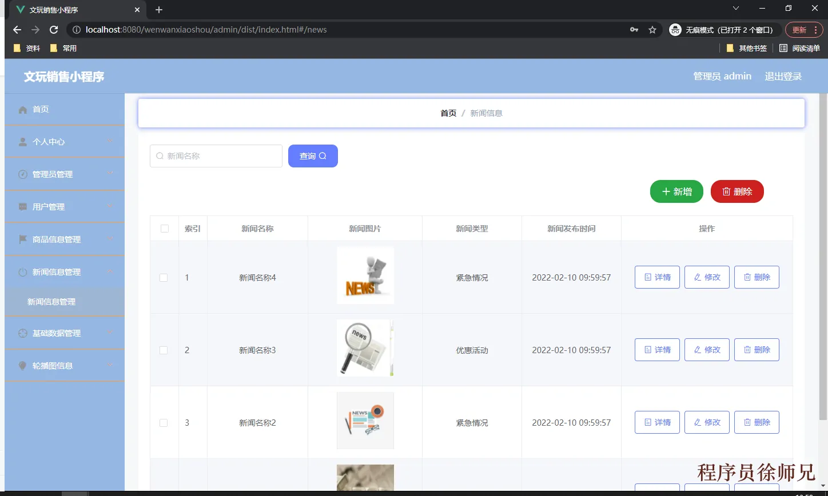Viewport: 828px width, 496px height.
Task: Click the home icon beside 首页 in sidebar
Action: tap(23, 110)
